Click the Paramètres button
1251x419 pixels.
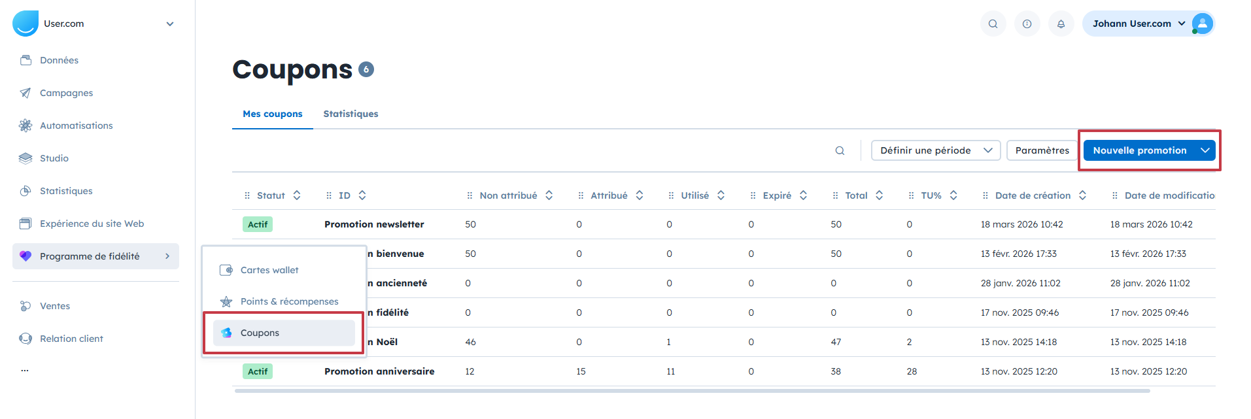click(1042, 150)
